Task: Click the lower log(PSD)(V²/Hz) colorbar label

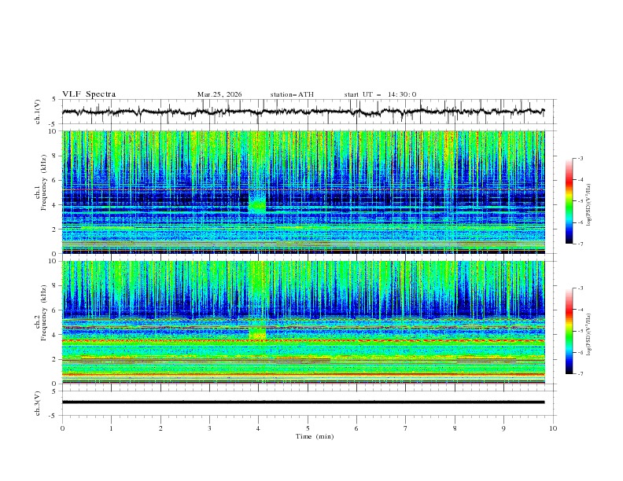Action: 589,335
